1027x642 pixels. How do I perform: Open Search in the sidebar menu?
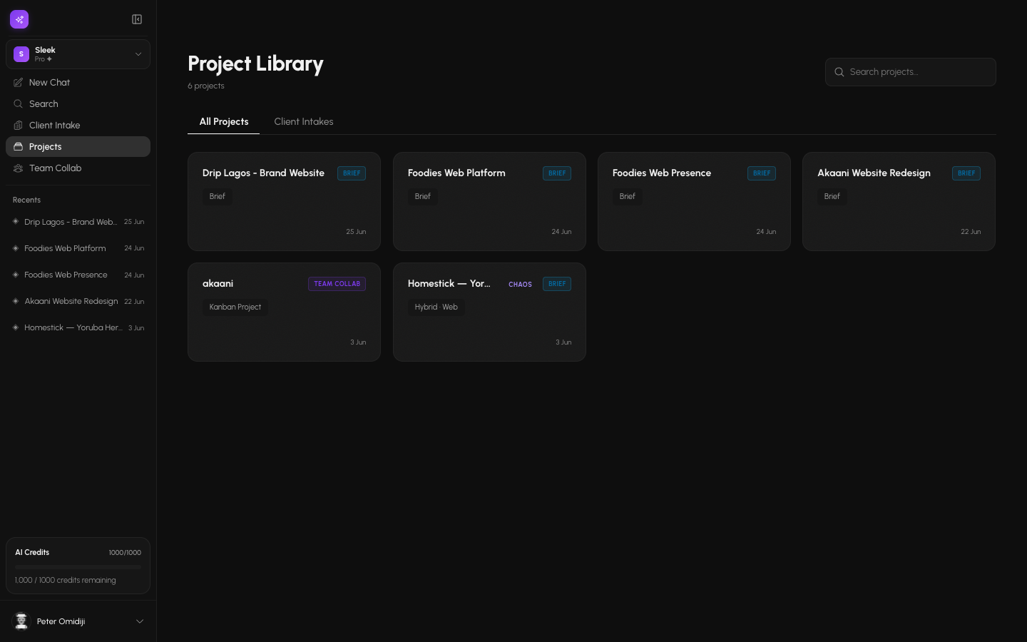coord(78,104)
